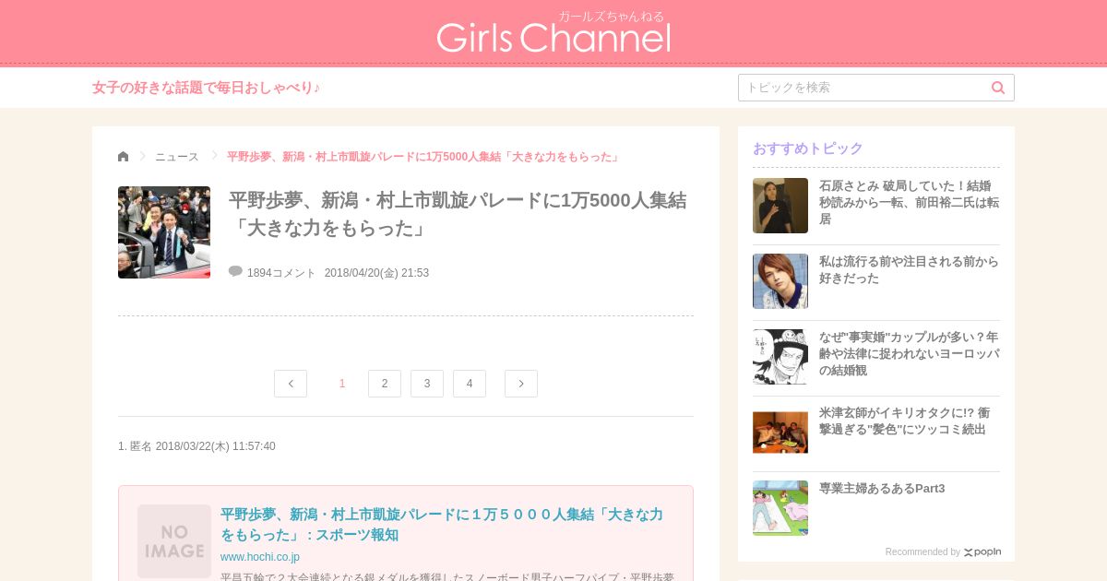Open the スポーツ報知 linked article title
The width and height of the screenshot is (1107, 581).
[x=442, y=525]
